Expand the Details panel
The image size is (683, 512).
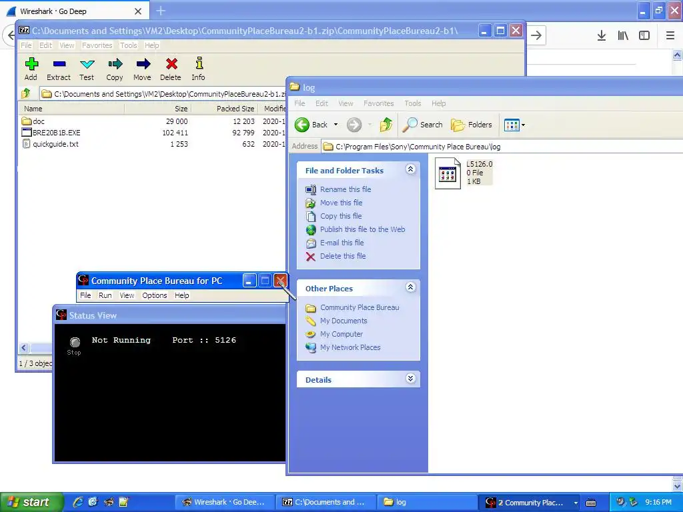tap(410, 379)
